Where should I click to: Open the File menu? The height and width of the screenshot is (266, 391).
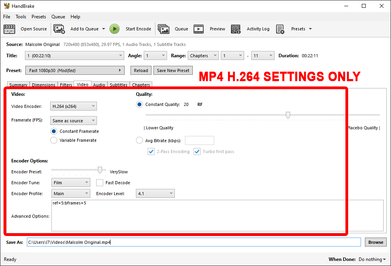point(7,17)
